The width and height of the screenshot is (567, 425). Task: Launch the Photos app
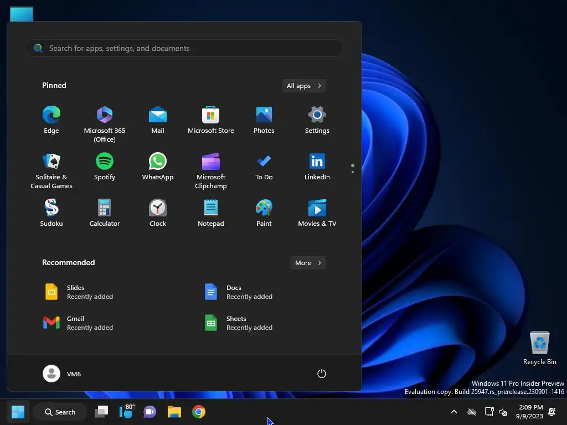click(264, 120)
